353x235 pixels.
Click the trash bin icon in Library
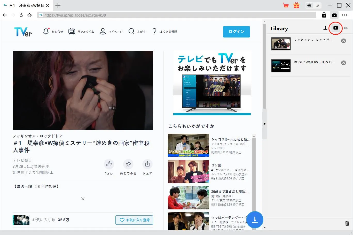[347, 223]
